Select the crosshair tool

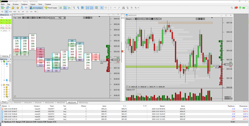(106, 7)
